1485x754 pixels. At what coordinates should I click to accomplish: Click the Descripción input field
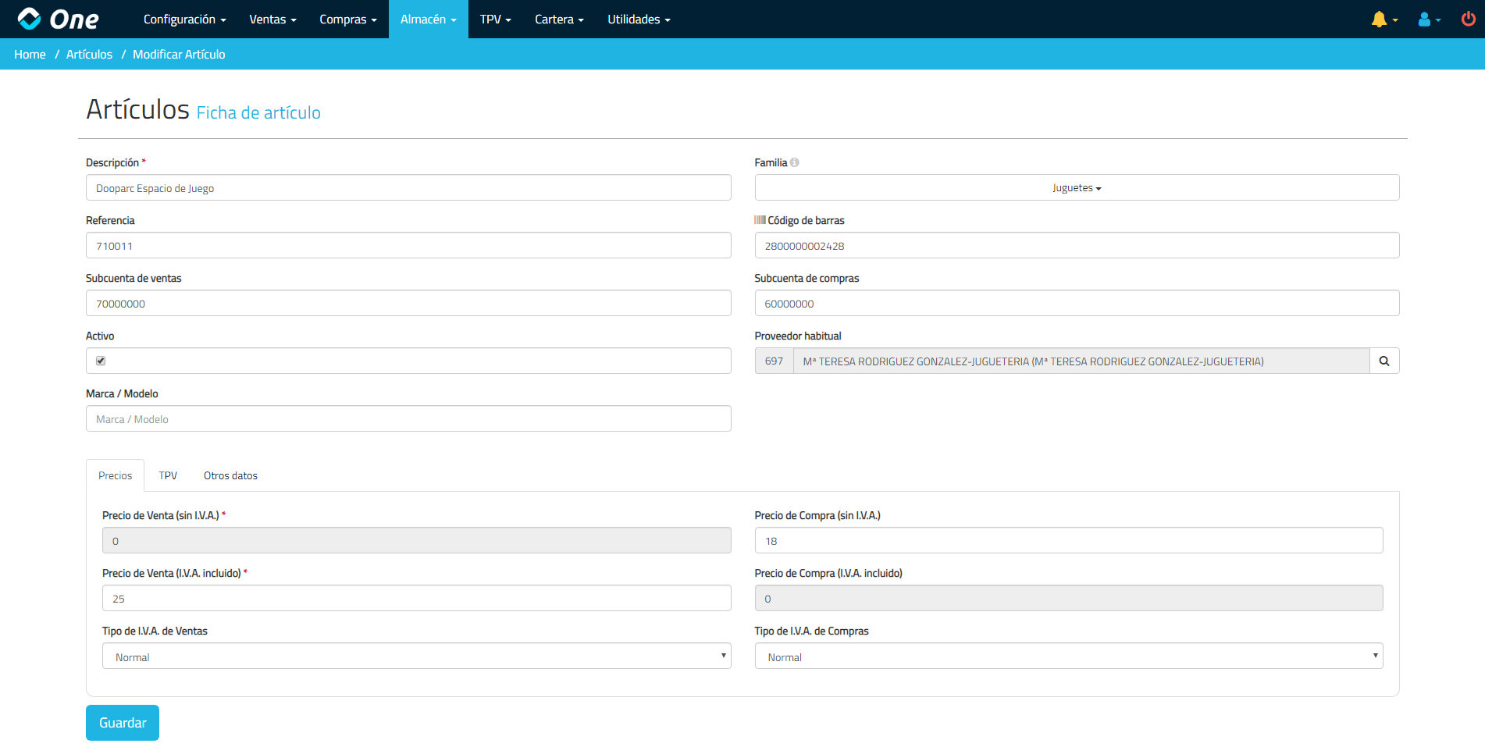[408, 188]
